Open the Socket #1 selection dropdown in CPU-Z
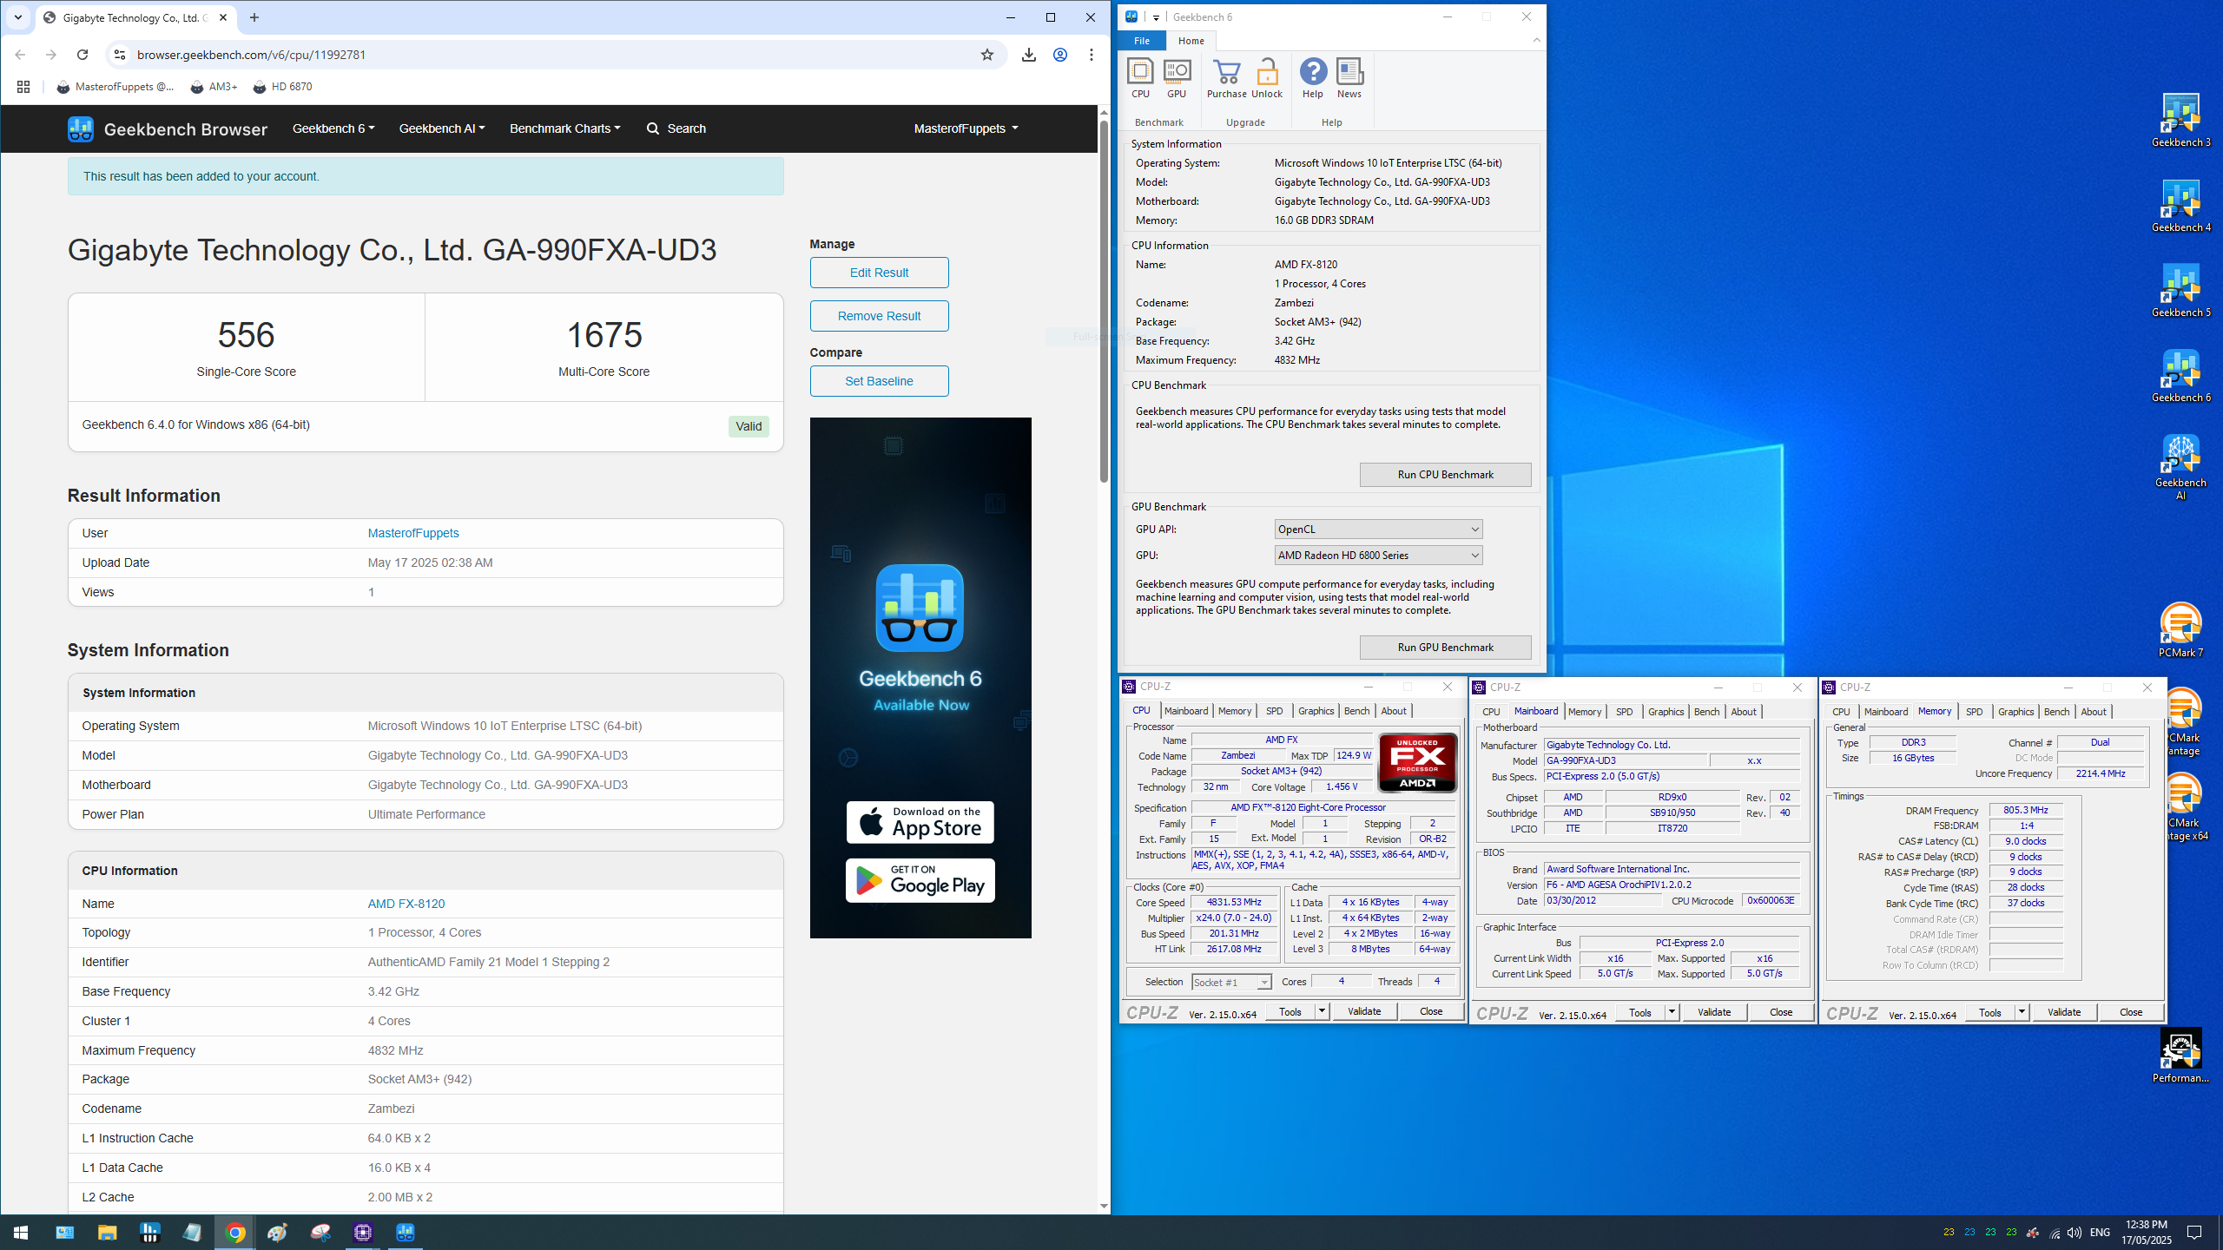 pyautogui.click(x=1231, y=982)
